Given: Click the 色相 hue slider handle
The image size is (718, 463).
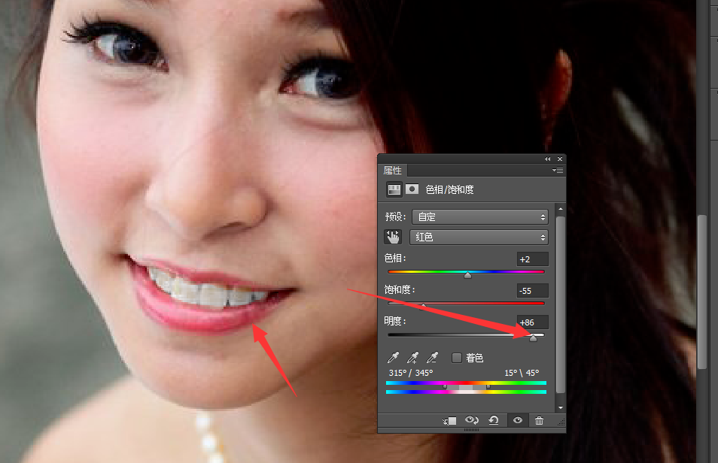Looking at the screenshot, I should 467,275.
